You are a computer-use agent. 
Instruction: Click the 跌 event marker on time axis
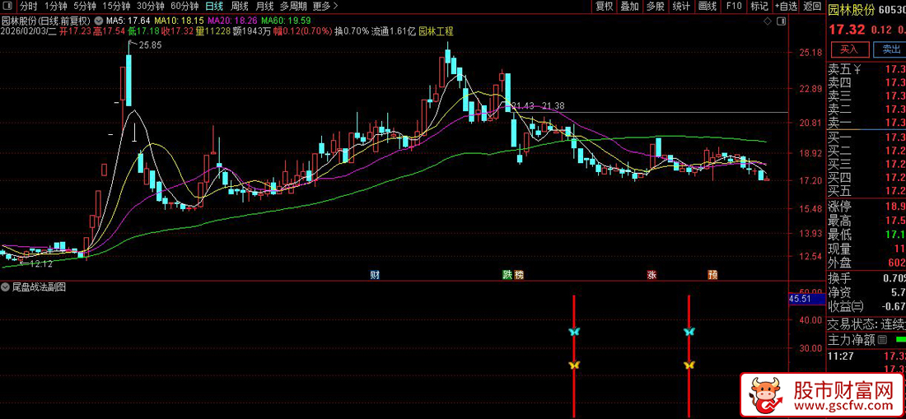point(507,275)
